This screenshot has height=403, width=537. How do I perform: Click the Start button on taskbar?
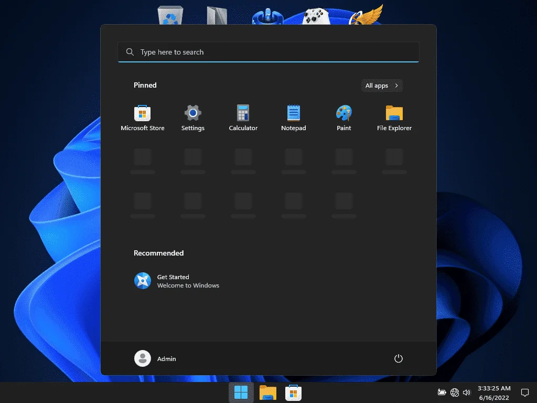click(x=241, y=393)
